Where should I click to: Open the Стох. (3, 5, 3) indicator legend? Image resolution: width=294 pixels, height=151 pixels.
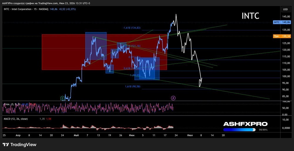12,104
